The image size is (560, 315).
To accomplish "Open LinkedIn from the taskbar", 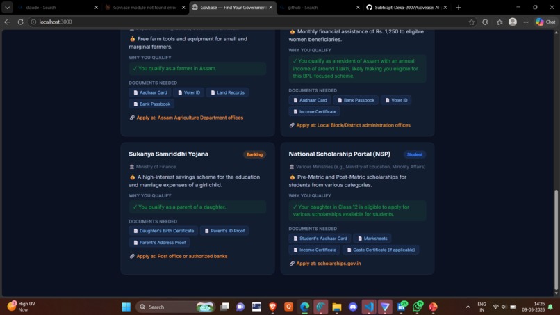I will 402,307.
